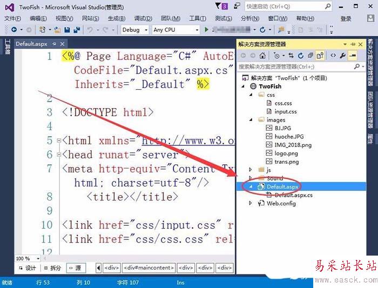Toggle Preview Selected Items in Solution Explorer
Viewport: 378px width, 288px height.
[x=353, y=56]
